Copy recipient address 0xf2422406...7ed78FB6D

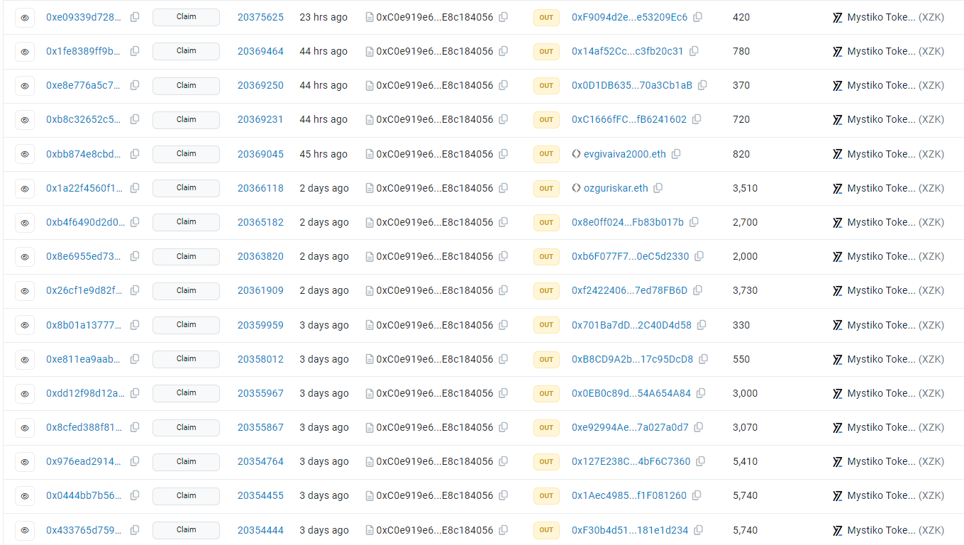click(x=697, y=290)
